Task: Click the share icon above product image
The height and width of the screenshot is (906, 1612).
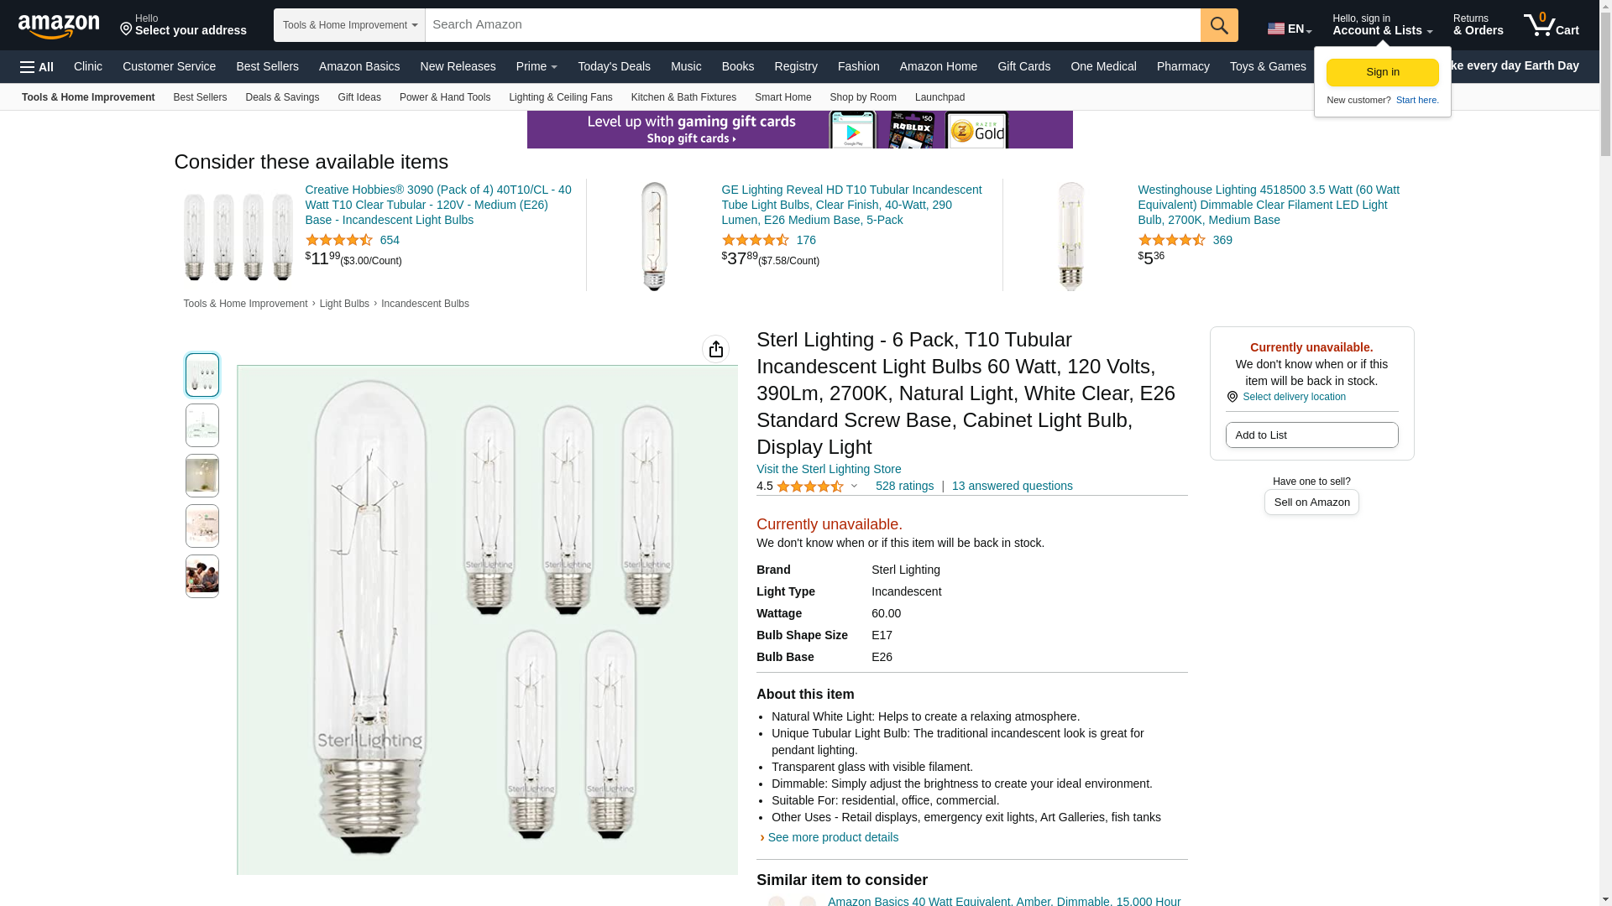Action: [x=716, y=349]
